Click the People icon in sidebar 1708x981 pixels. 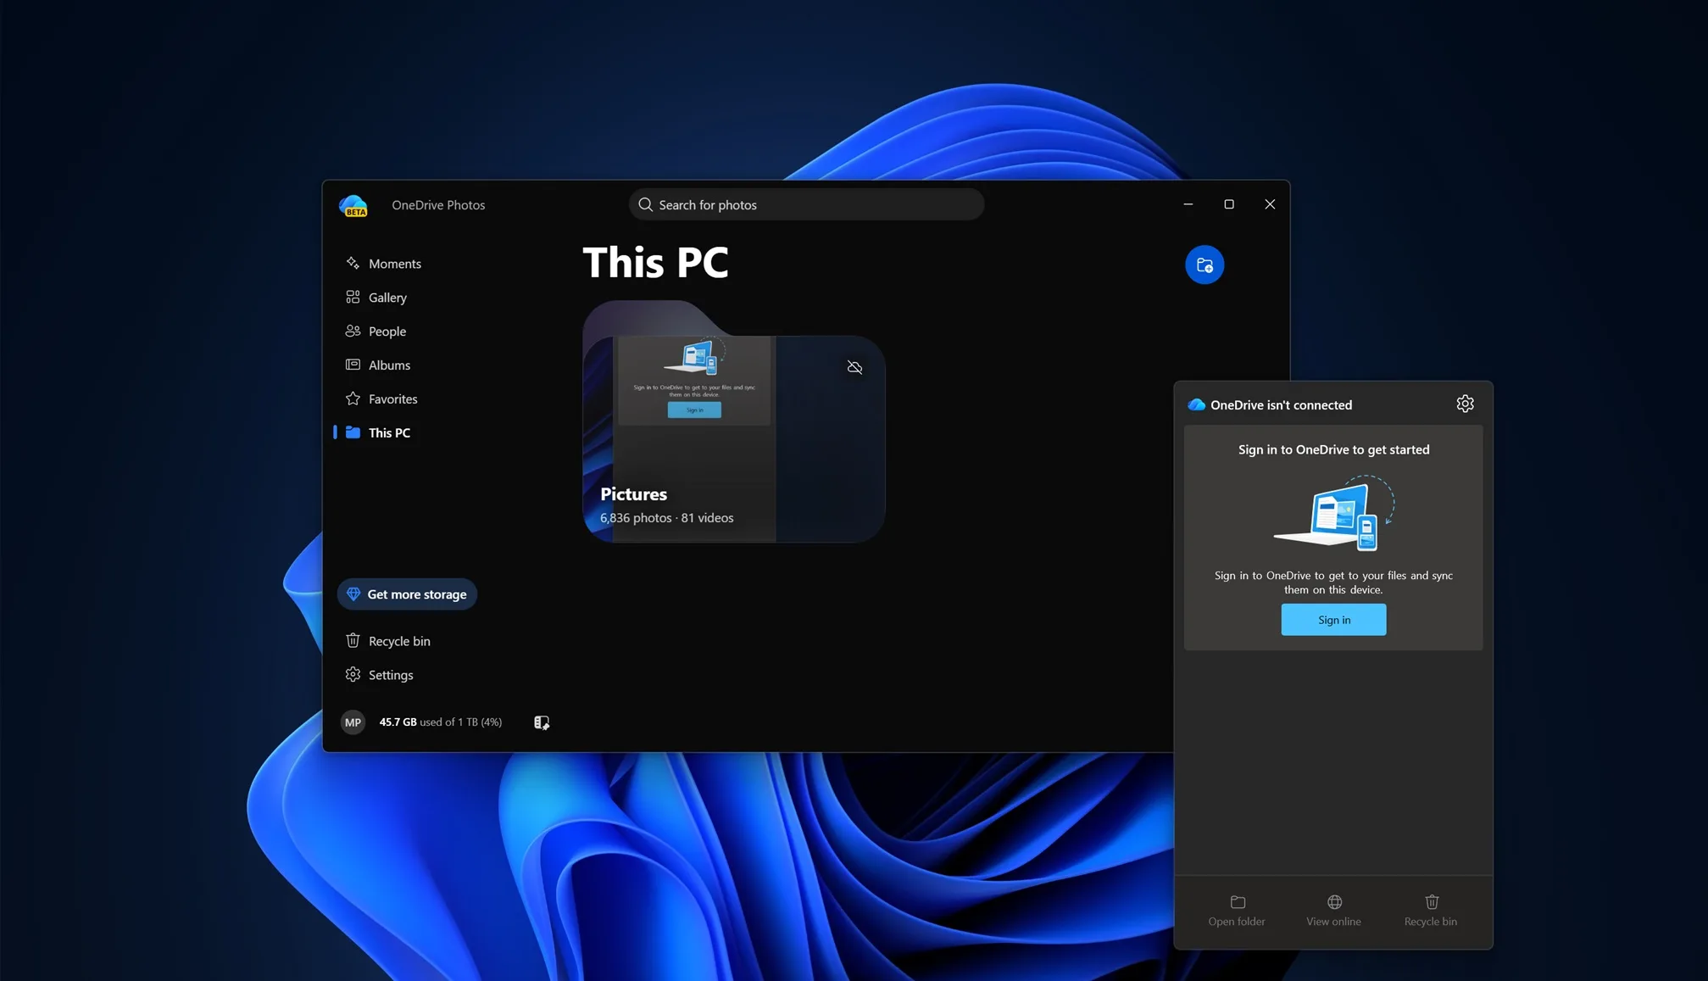pos(353,331)
